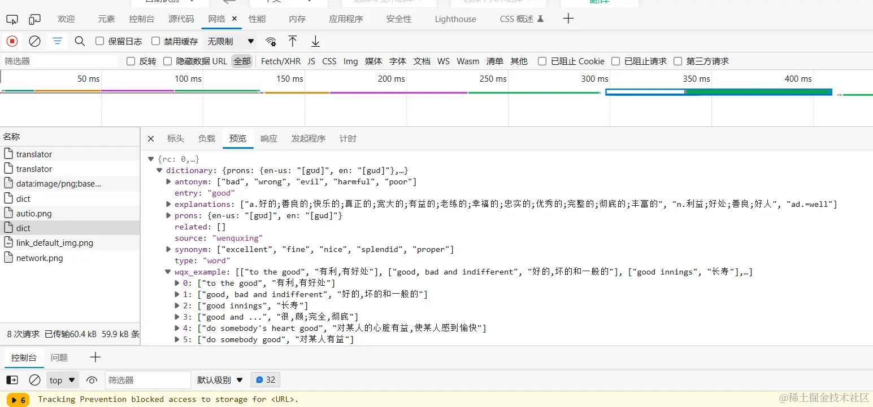The image size is (873, 407).
Task: Close the 网络 tab with its x
Action: [x=234, y=19]
